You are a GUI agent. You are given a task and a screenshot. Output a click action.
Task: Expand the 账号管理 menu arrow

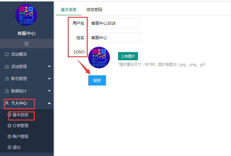coord(49,79)
